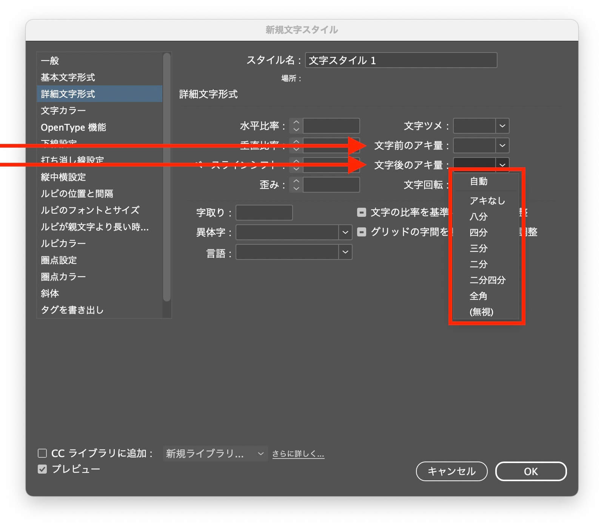Open the さらに詳しく link
The width and height of the screenshot is (604, 528).
pyautogui.click(x=298, y=454)
